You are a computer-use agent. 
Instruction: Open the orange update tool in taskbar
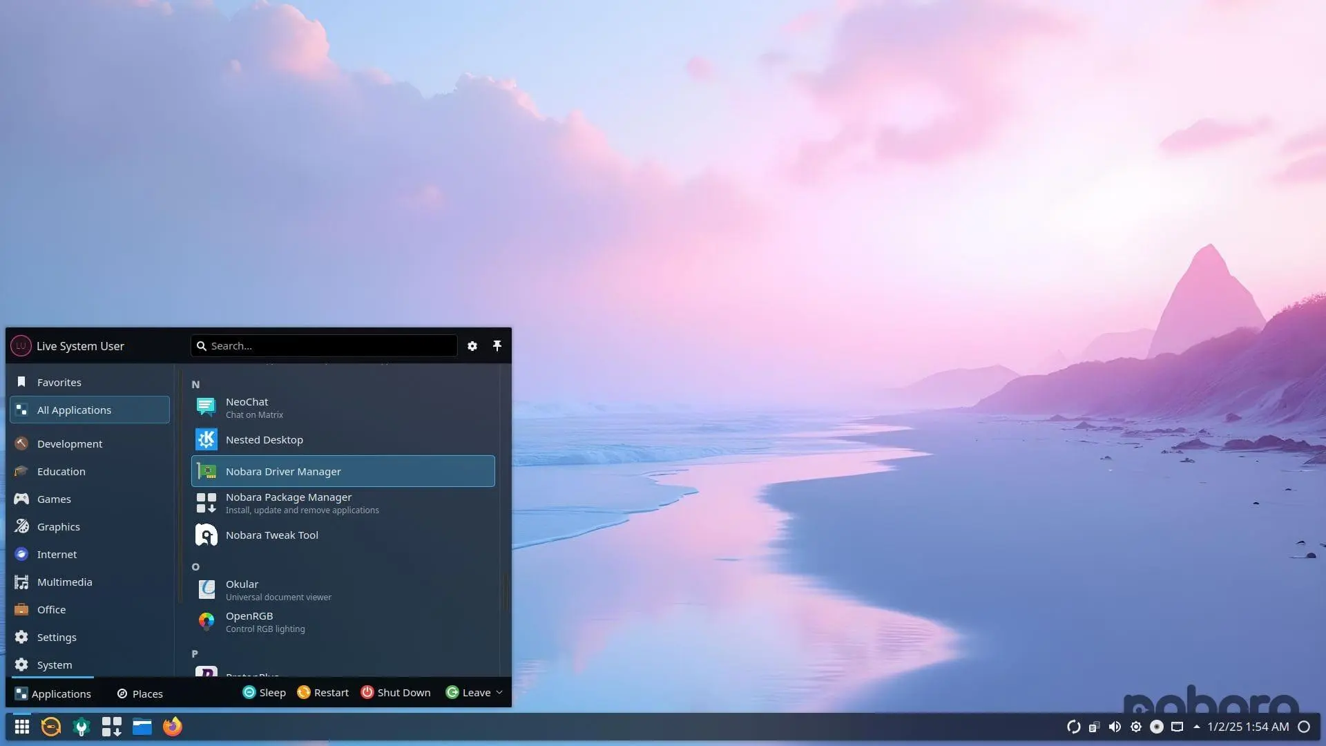pos(51,727)
